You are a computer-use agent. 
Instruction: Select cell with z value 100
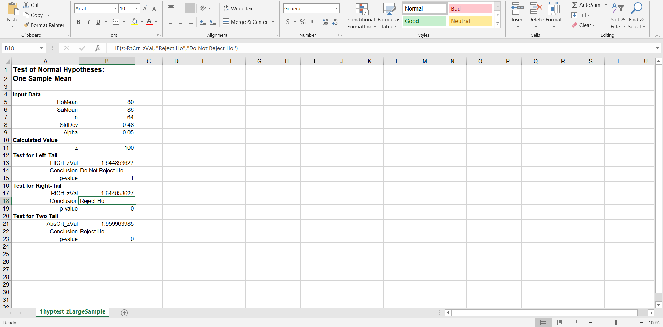pos(107,148)
